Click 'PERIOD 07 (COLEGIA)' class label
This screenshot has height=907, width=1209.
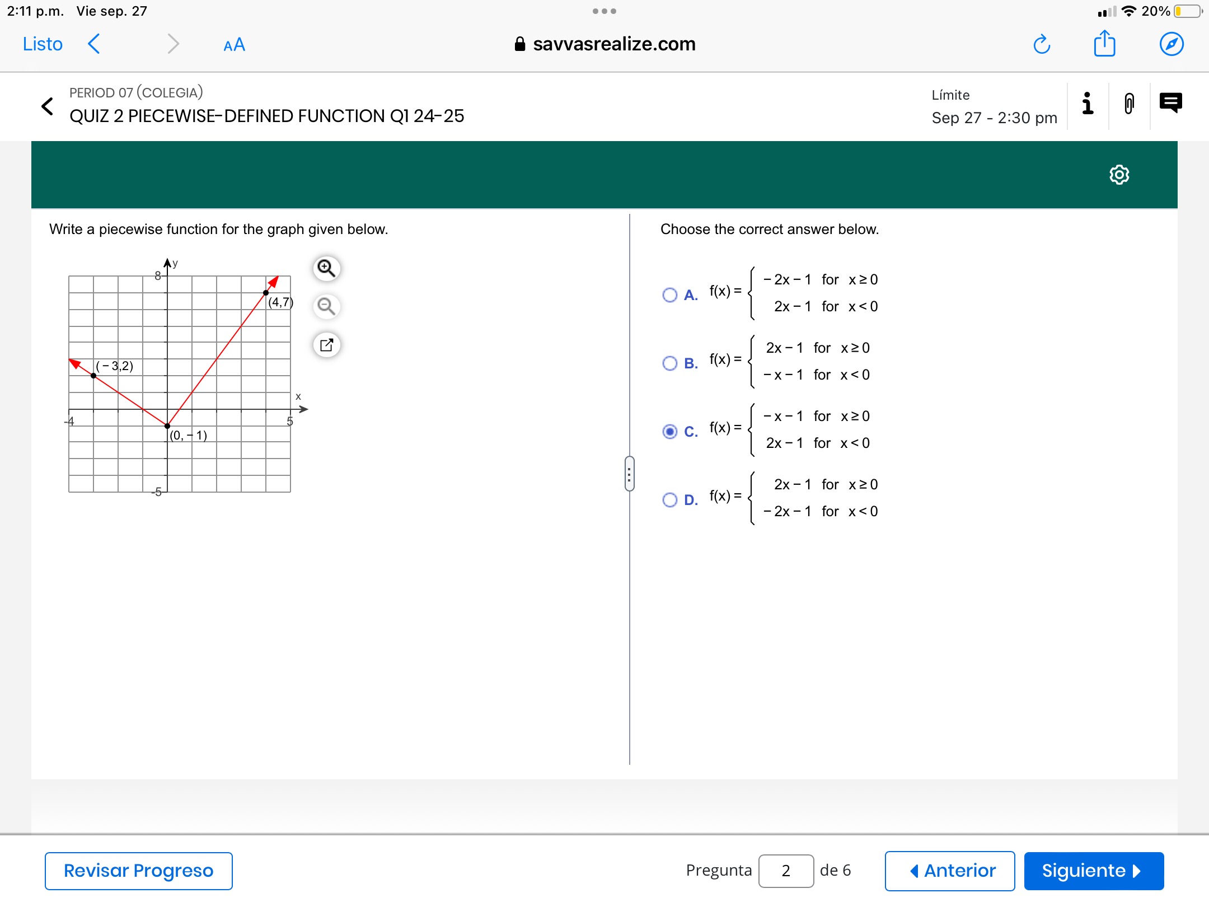coord(136,92)
